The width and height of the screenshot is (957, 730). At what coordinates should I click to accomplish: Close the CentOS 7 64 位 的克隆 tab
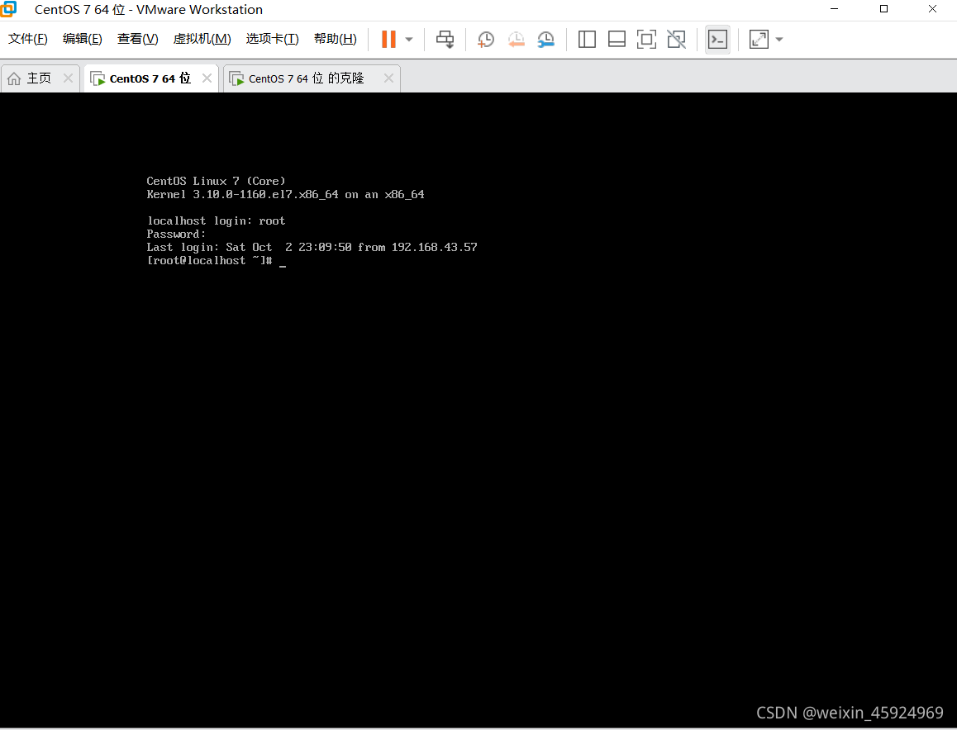[x=388, y=78]
